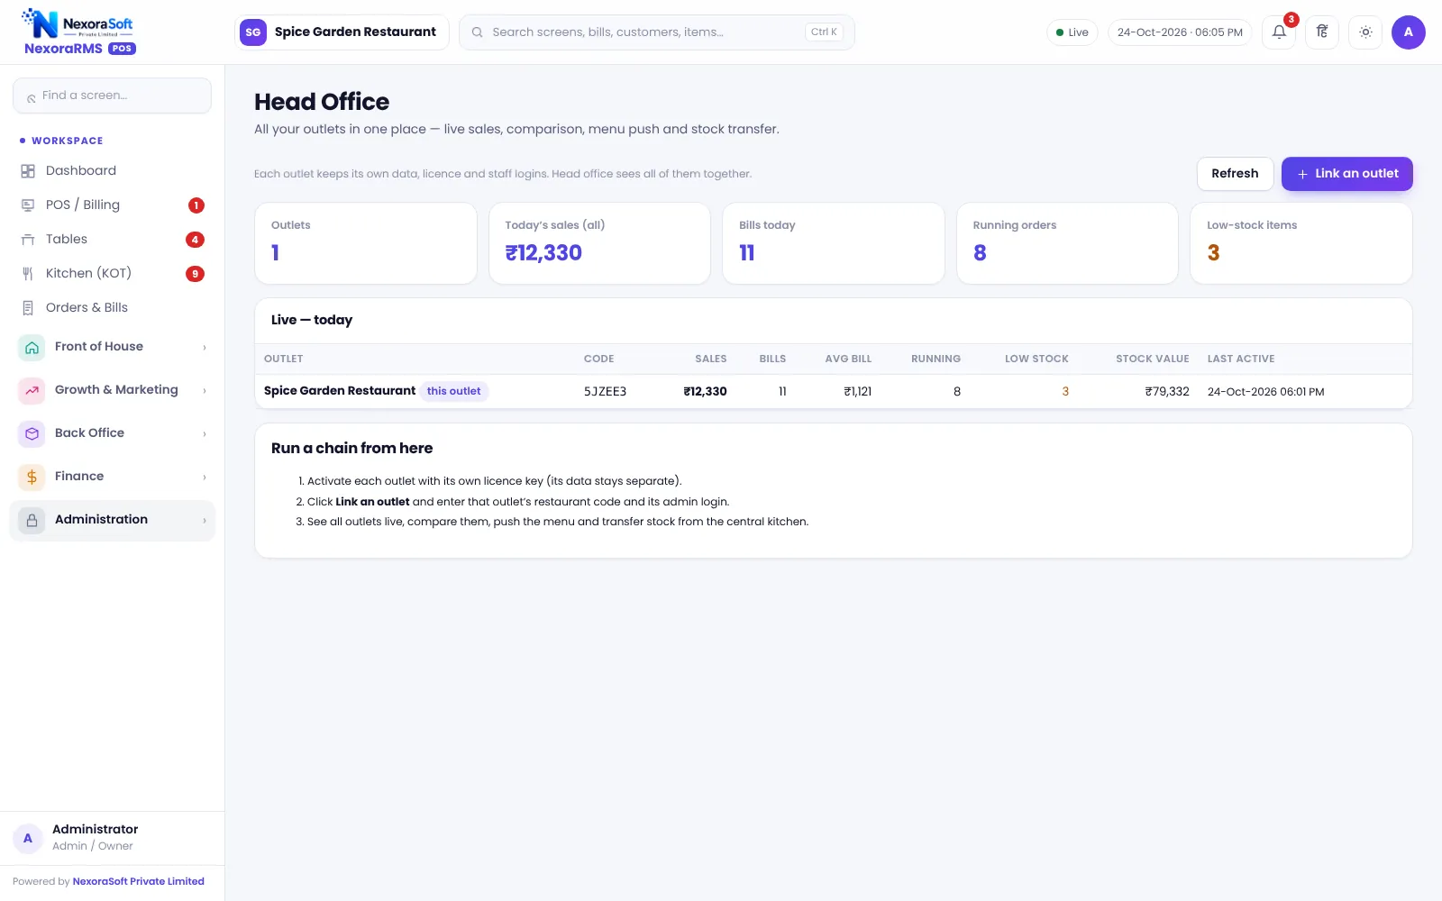Viewport: 1442px width, 901px height.
Task: Focus the Find a screen field
Action: click(x=112, y=96)
